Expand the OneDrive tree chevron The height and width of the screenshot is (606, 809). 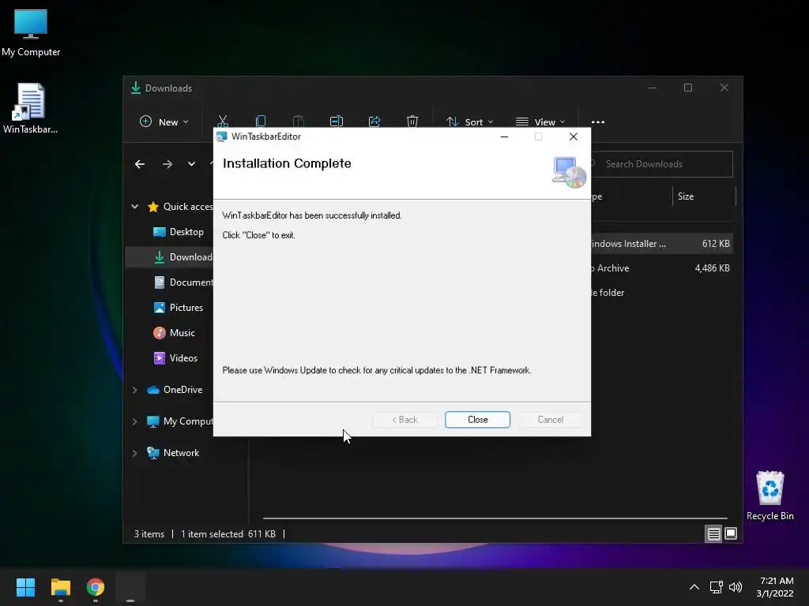pos(134,390)
